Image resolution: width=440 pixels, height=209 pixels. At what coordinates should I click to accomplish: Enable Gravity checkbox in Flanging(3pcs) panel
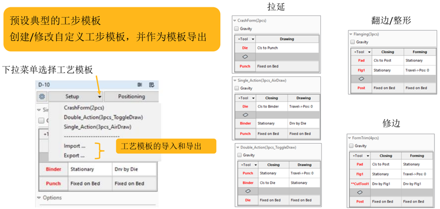pyautogui.click(x=353, y=42)
